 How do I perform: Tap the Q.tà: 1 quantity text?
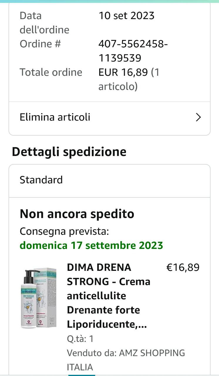(80, 339)
